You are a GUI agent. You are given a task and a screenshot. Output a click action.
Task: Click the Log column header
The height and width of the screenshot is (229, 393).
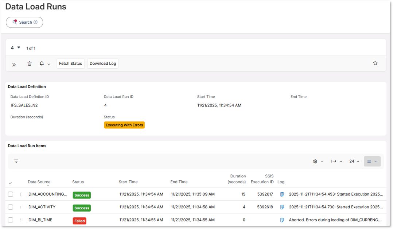pos(281,182)
